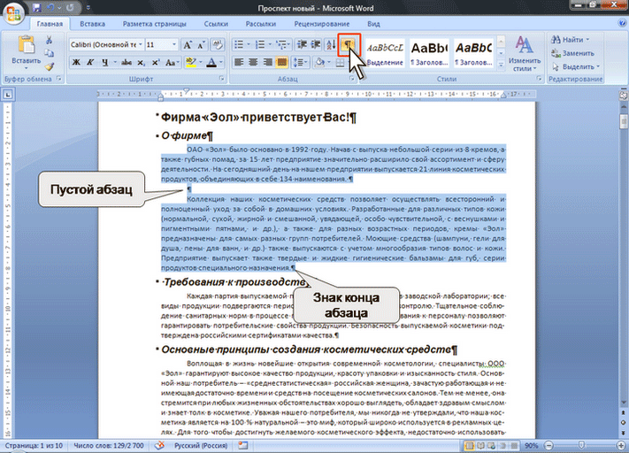629x453 pixels.
Task: Click the Redo icon in Quick Access toolbar
Action: coord(70,8)
